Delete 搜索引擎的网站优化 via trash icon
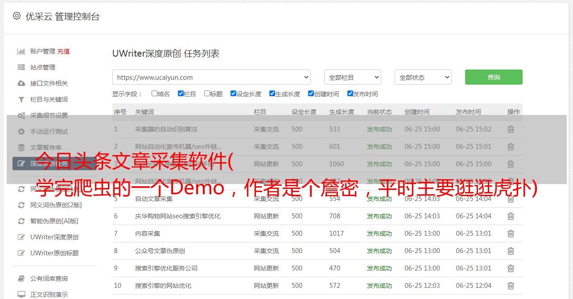Image resolution: width=573 pixels, height=299 pixels. point(511,286)
